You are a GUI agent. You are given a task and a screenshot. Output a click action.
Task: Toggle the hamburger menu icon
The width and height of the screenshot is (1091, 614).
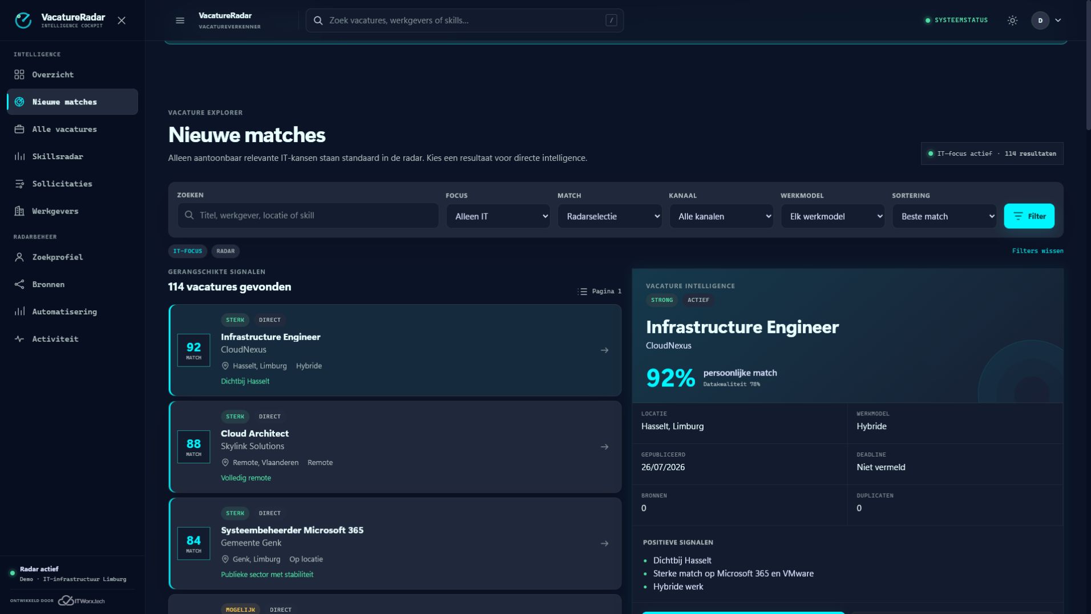[180, 21]
